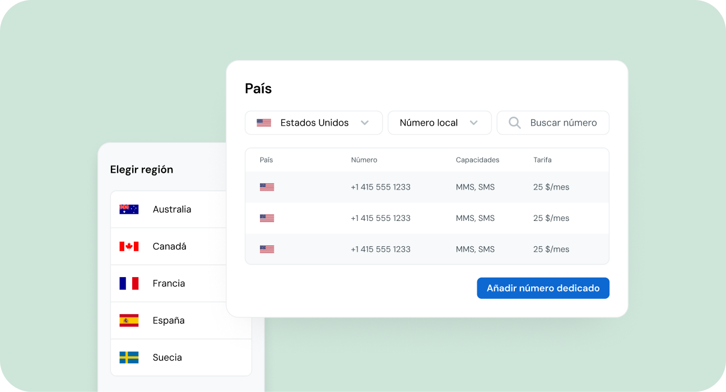The height and width of the screenshot is (392, 726).
Task: Click the España flag icon
Action: [129, 320]
